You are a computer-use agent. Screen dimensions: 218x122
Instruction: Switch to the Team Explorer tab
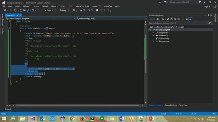171,105
